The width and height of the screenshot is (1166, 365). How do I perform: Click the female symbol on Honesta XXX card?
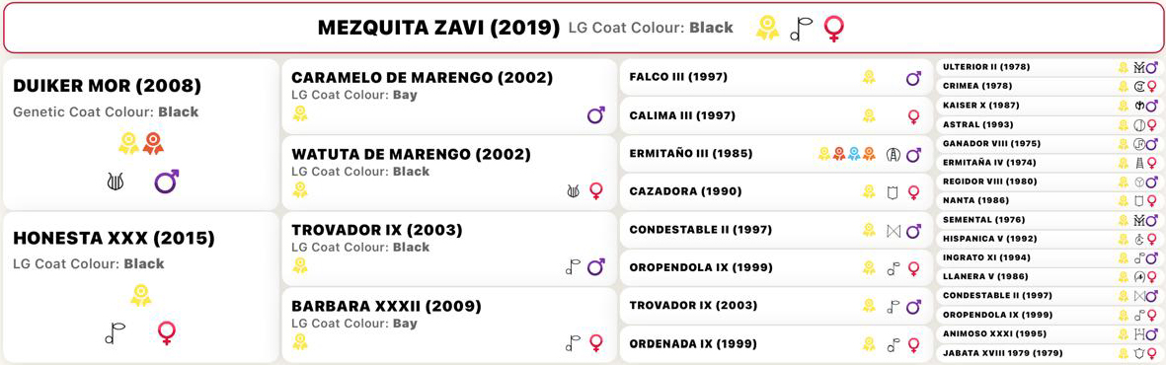(167, 332)
